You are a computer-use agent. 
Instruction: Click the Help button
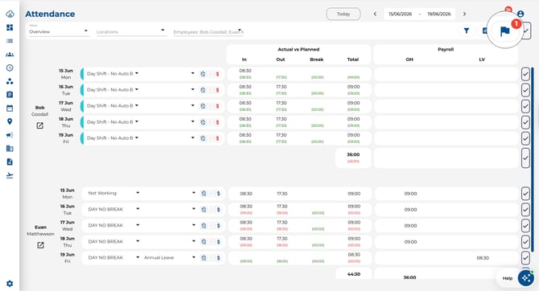508,278
